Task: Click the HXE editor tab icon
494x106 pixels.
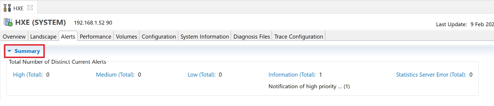Action: tap(7, 8)
